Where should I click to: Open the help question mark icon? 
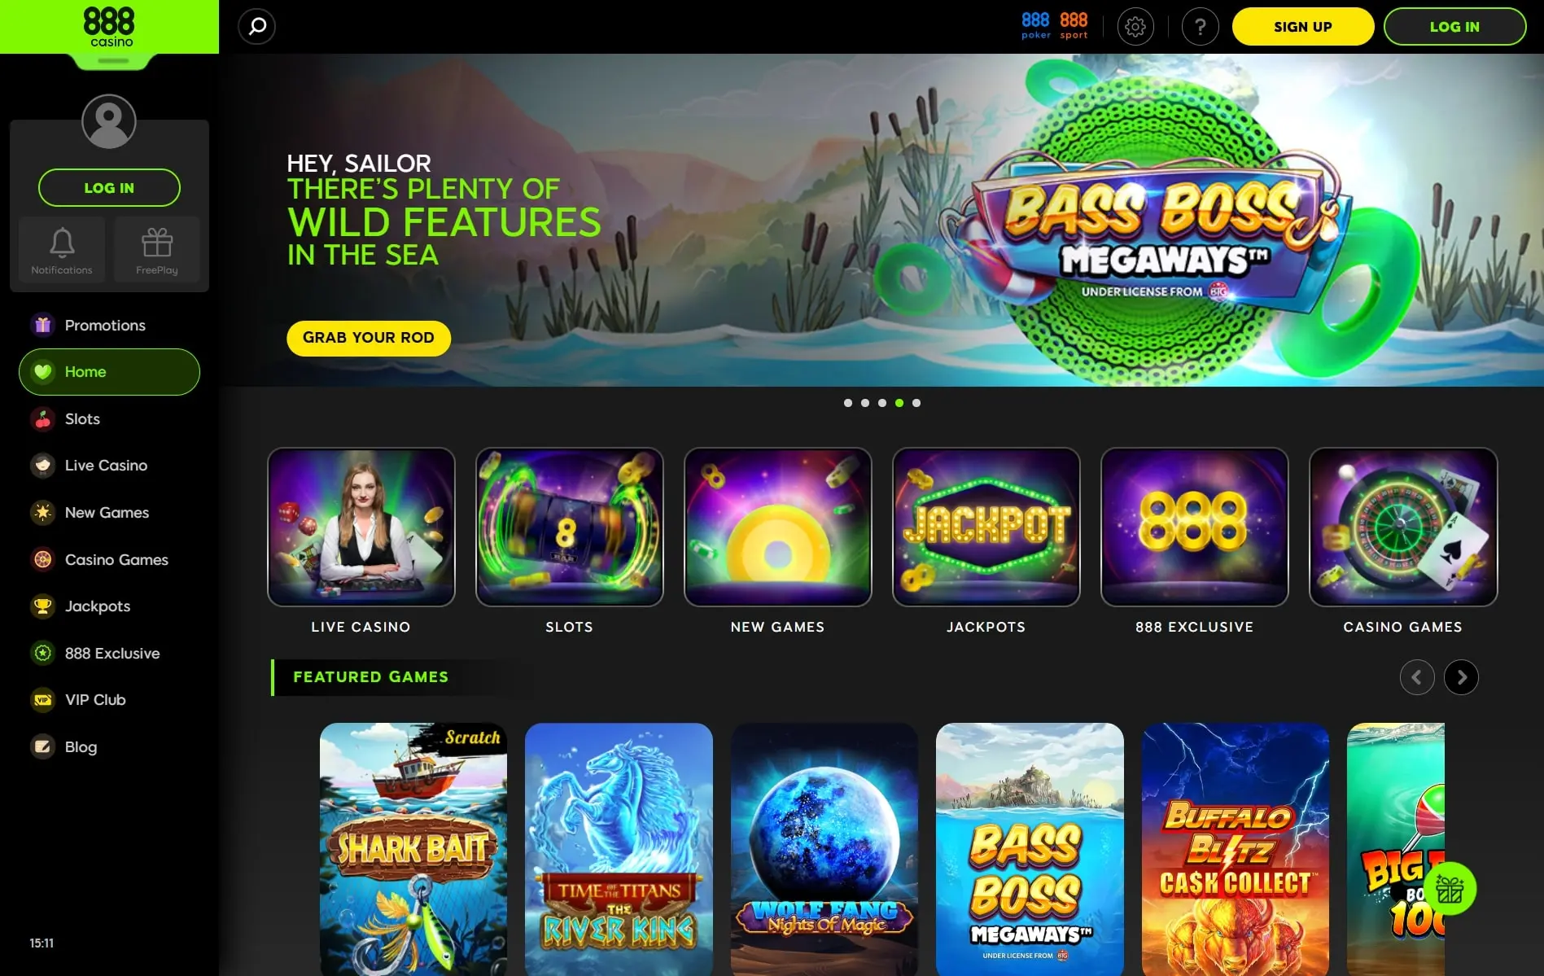(1201, 27)
